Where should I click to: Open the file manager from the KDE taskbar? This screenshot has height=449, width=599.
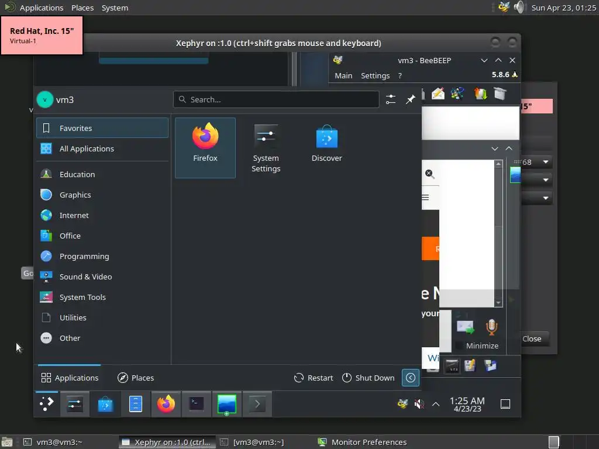click(136, 403)
